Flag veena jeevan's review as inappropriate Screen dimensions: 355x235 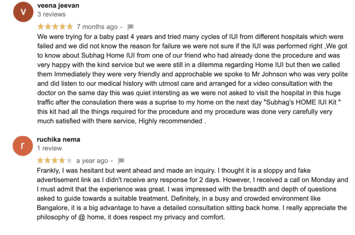(x=130, y=27)
